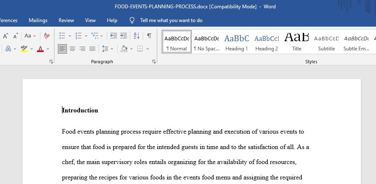
Task: Click the Shrink Font size icon
Action: tap(15, 36)
